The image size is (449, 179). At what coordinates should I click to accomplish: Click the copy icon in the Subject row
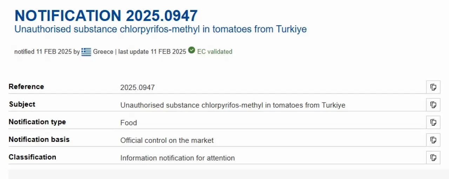point(433,105)
